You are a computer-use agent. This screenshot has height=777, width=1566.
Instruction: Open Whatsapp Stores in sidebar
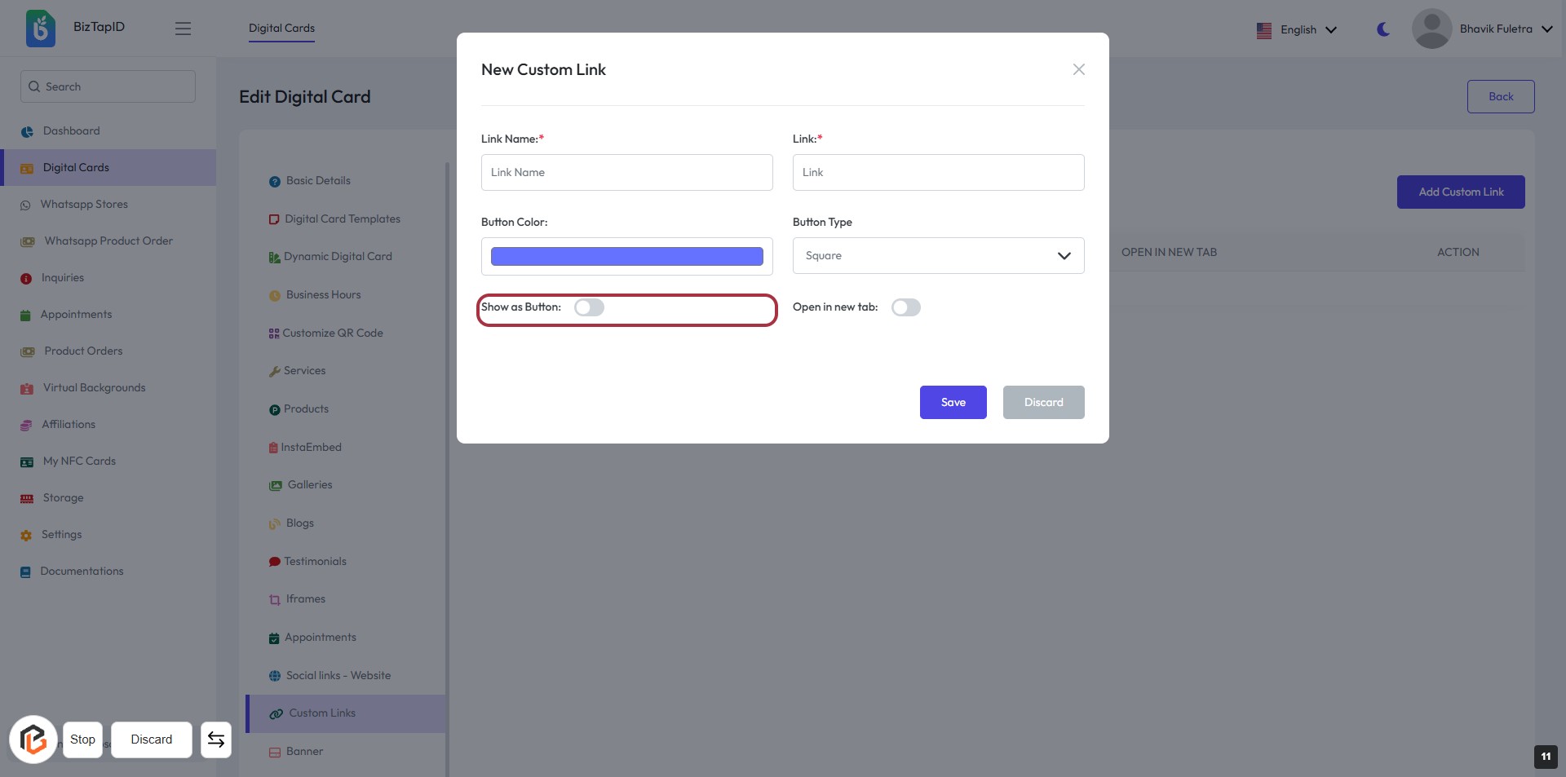point(84,205)
